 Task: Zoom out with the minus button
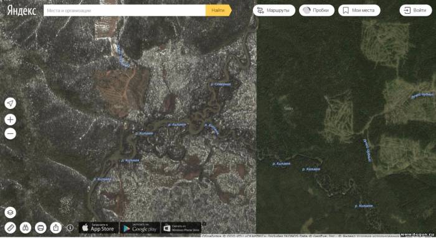tap(11, 134)
